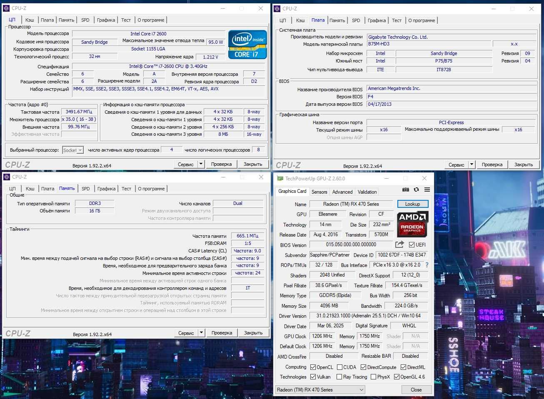
Task: Toggle PhysX checkbox
Action: (373, 377)
